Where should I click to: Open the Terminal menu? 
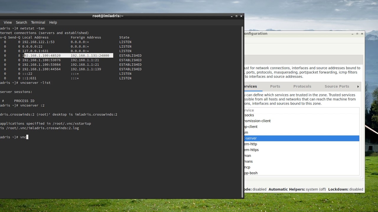coord(38,22)
